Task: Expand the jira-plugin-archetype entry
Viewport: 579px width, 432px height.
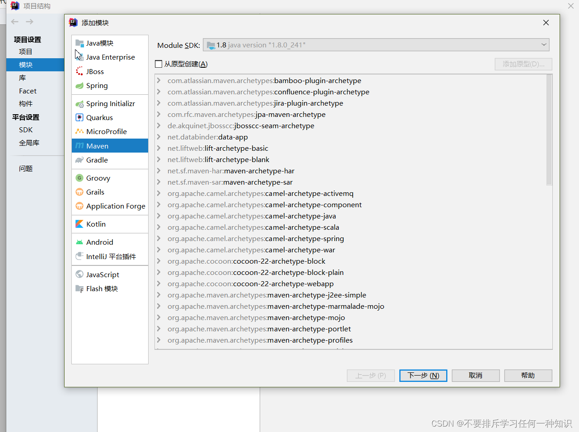Action: pyautogui.click(x=159, y=103)
